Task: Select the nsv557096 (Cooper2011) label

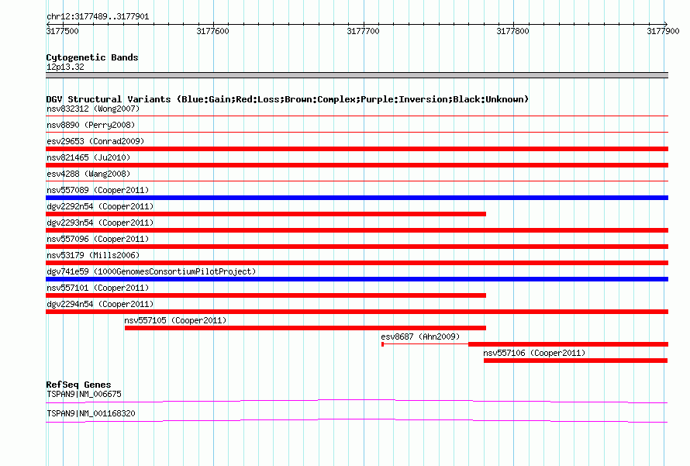Action: click(98, 239)
